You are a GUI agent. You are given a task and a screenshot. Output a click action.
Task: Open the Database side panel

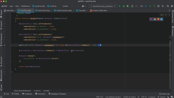tap(173, 31)
